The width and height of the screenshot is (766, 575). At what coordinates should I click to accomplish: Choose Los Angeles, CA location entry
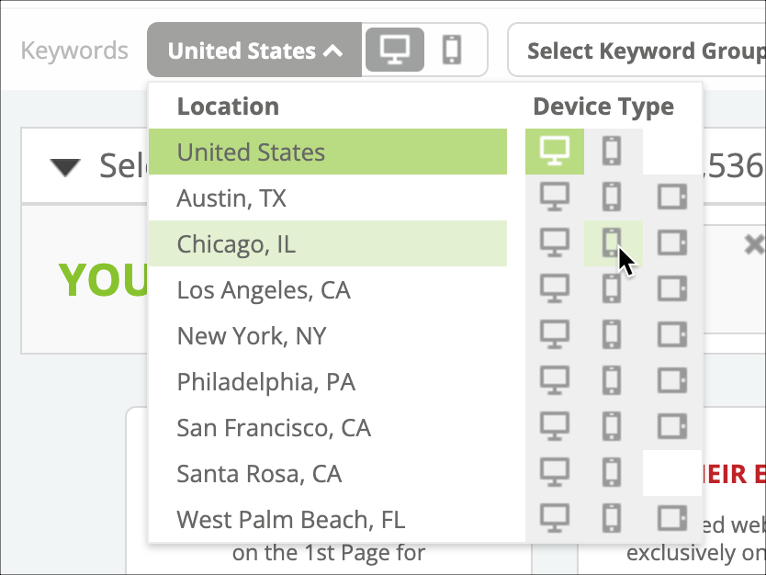click(x=328, y=289)
